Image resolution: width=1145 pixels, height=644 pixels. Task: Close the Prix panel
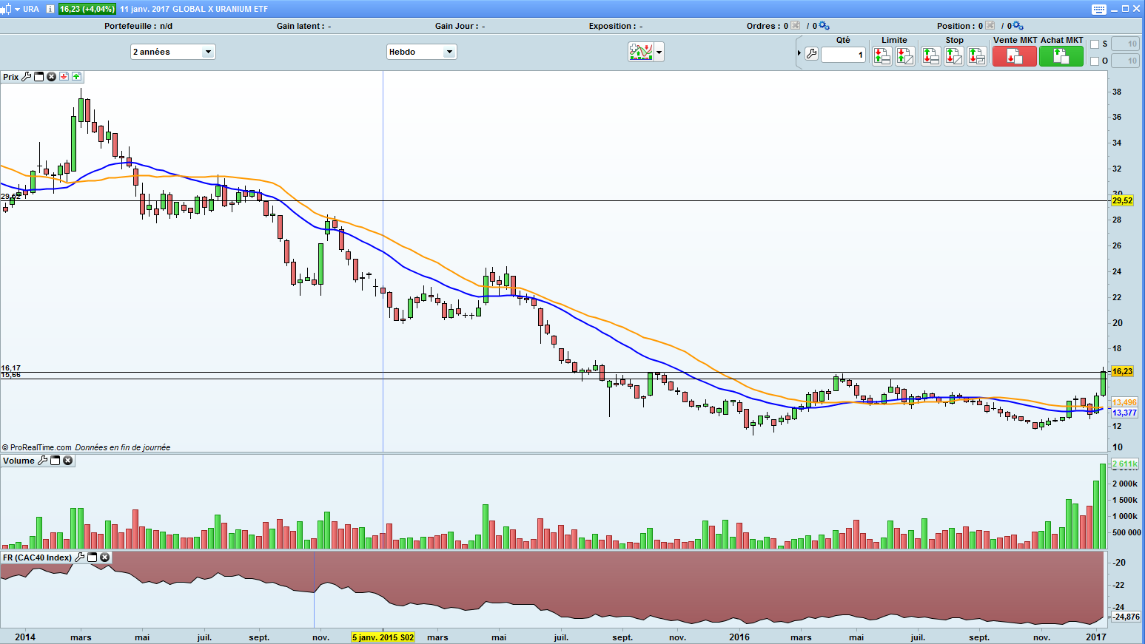pyautogui.click(x=52, y=77)
